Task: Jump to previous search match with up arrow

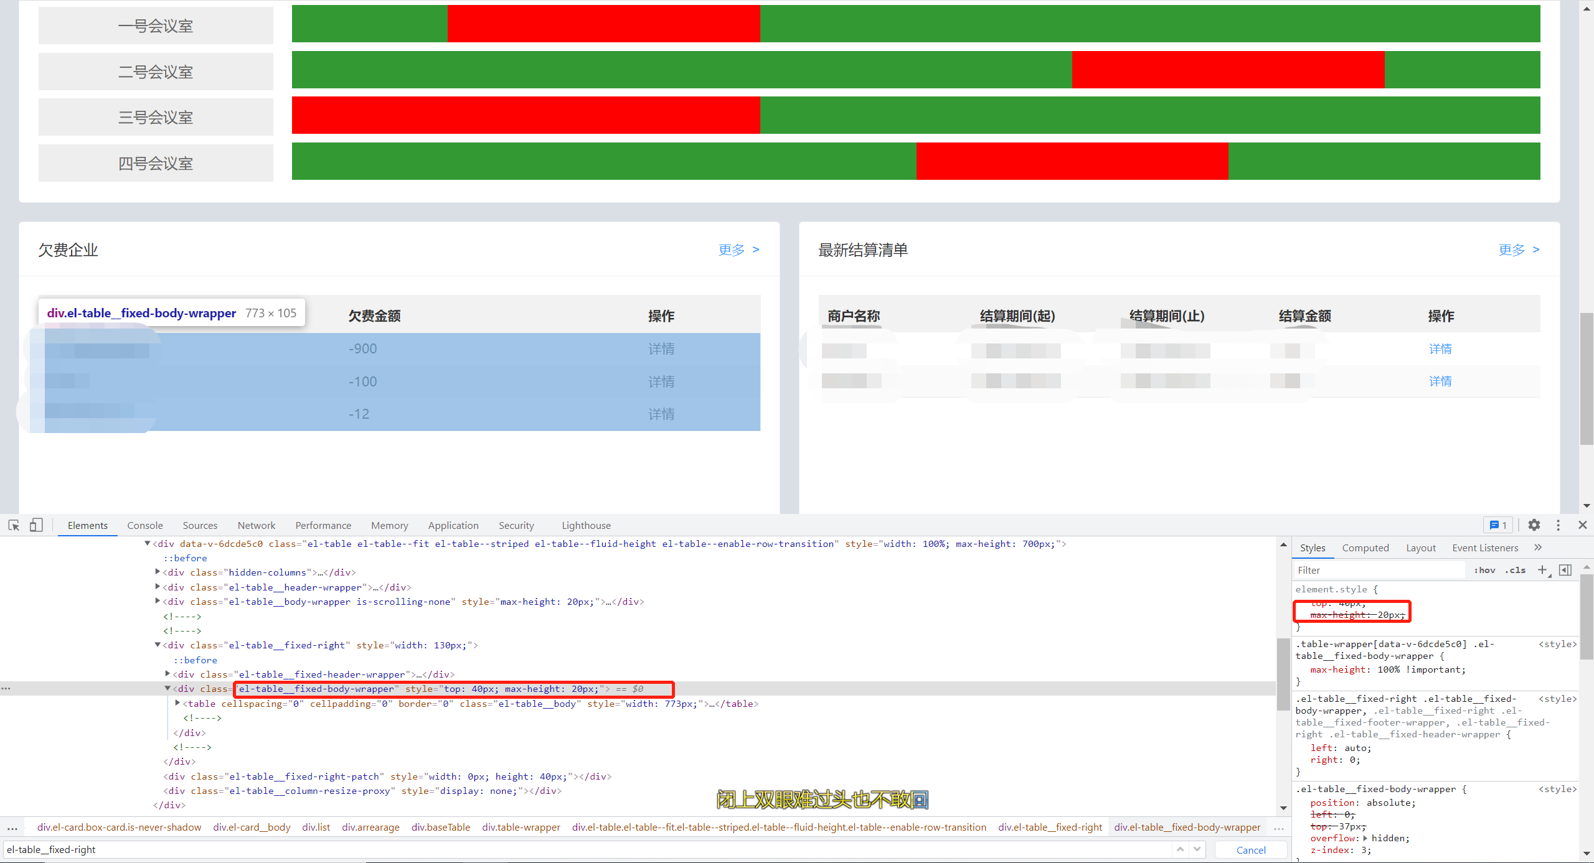Action: point(1181,849)
